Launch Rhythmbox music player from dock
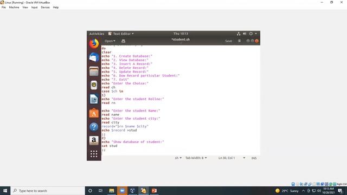Image resolution: width=347 pixels, height=195 pixels. pyautogui.click(x=94, y=85)
